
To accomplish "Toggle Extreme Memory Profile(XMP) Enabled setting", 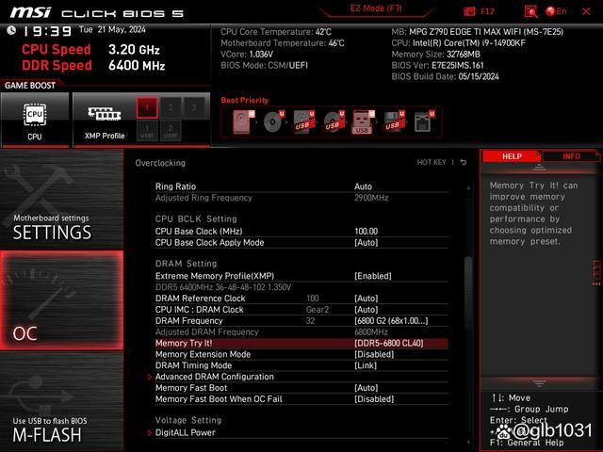I will pyautogui.click(x=373, y=276).
